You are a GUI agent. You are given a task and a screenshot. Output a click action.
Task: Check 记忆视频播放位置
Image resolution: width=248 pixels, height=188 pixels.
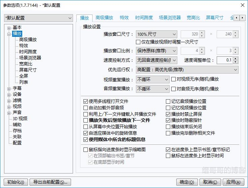click(168, 108)
